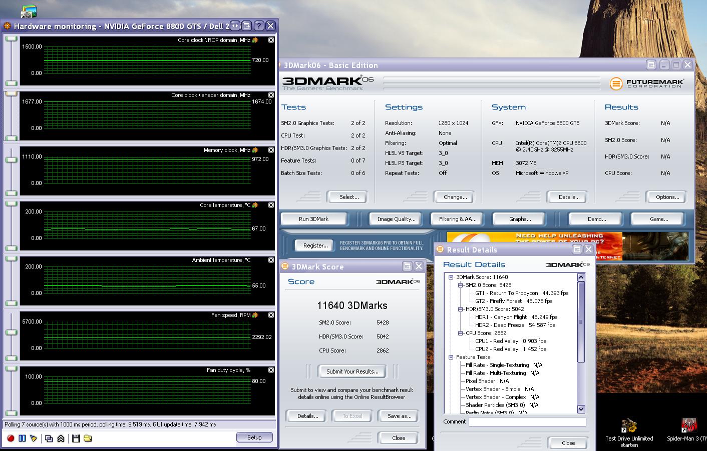Click the Run 3DMark button
Image resolution: width=707 pixels, height=451 pixels.
[x=314, y=219]
